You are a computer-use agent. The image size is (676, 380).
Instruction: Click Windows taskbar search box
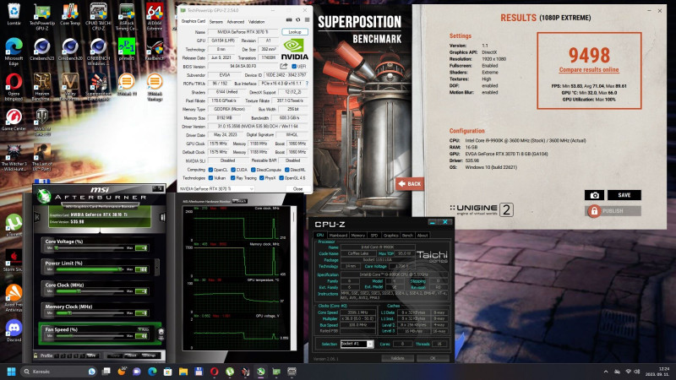pyautogui.click(x=58, y=372)
